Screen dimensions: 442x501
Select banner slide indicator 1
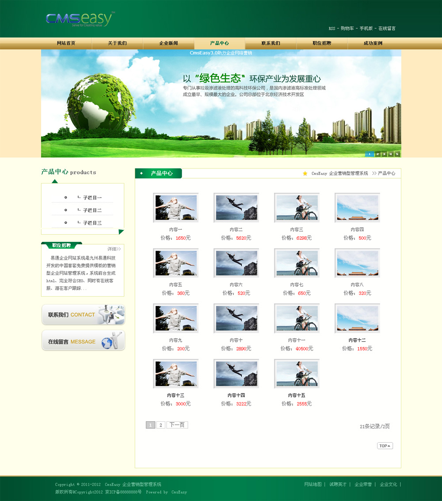[x=370, y=154]
